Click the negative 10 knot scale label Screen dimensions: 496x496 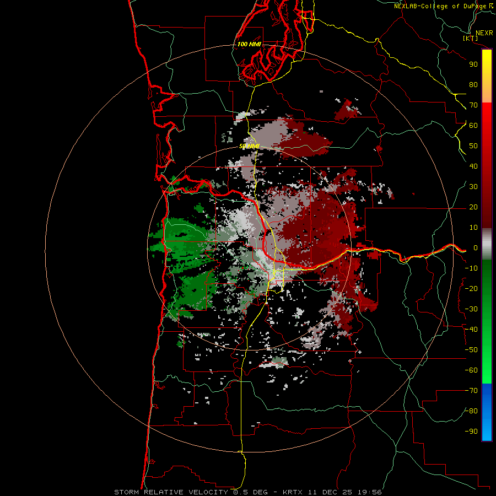[471, 268]
